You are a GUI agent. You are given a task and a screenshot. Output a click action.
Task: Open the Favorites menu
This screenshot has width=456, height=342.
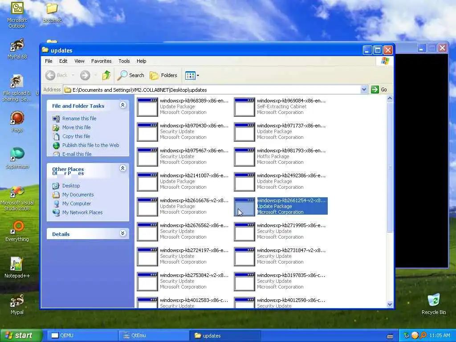coord(101,61)
